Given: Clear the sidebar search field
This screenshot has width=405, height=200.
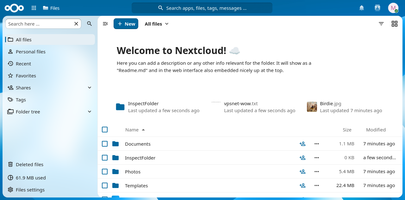Looking at the screenshot, I should [x=76, y=24].
